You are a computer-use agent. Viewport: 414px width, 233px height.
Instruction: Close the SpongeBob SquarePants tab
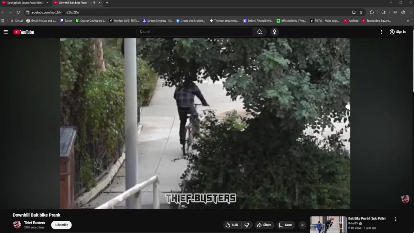tap(47, 3)
